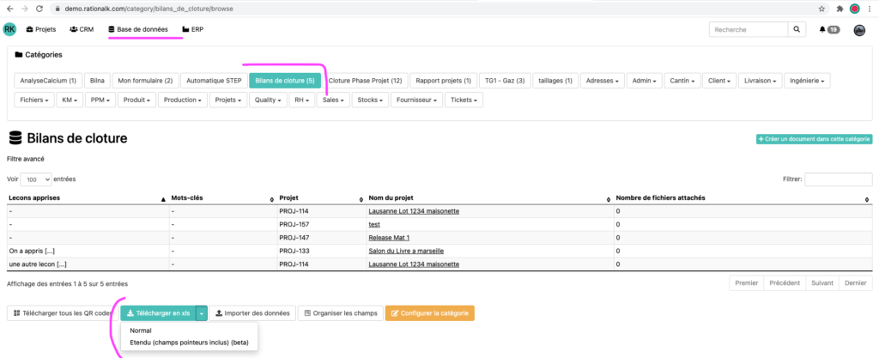Open browser extensions puzzle icon
This screenshot has width=879, height=358.
point(839,9)
